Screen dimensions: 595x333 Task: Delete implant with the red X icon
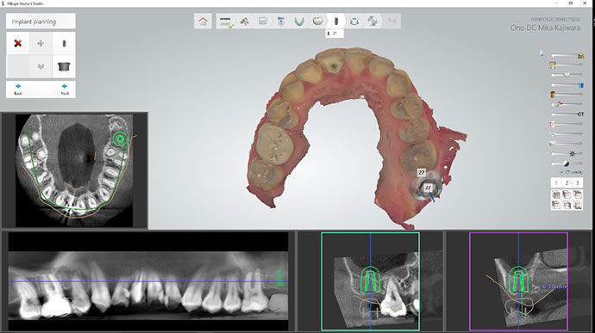17,44
